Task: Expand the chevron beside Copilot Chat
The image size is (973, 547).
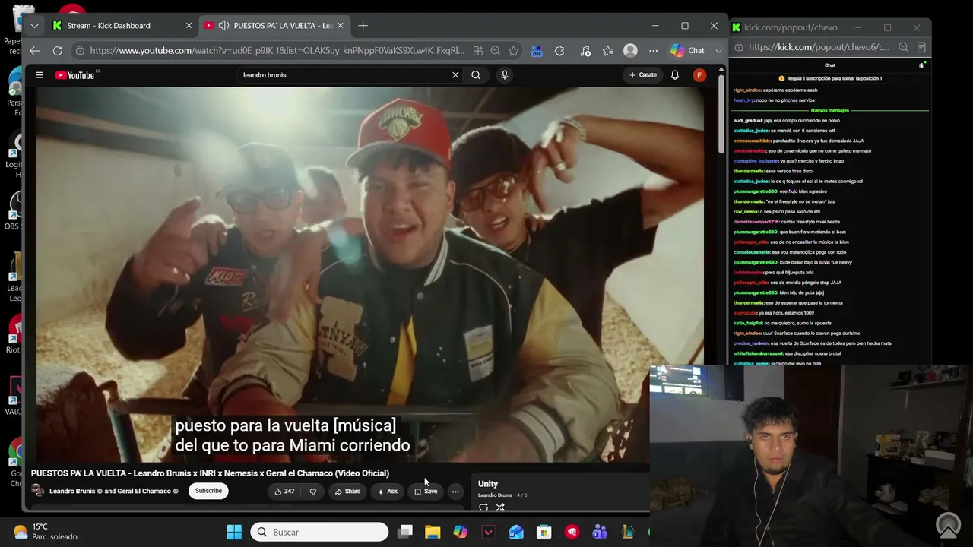Action: pyautogui.click(x=718, y=51)
